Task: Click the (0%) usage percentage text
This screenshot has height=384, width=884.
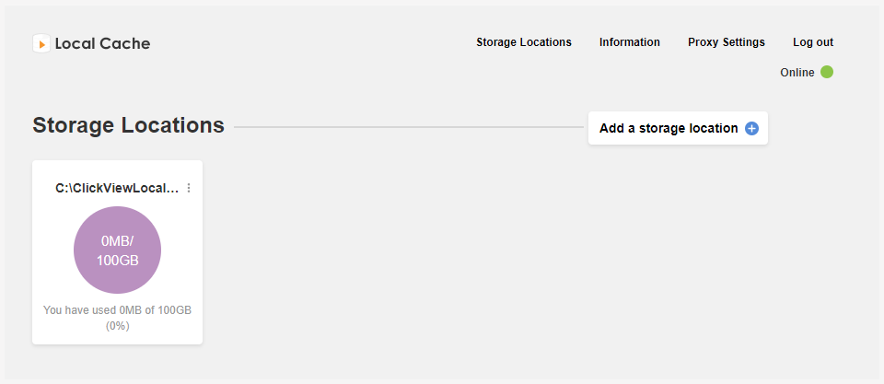Action: click(117, 326)
